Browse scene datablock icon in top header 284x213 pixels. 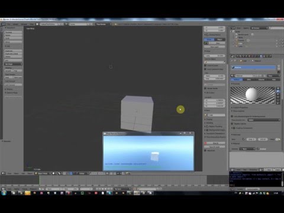click(67, 24)
